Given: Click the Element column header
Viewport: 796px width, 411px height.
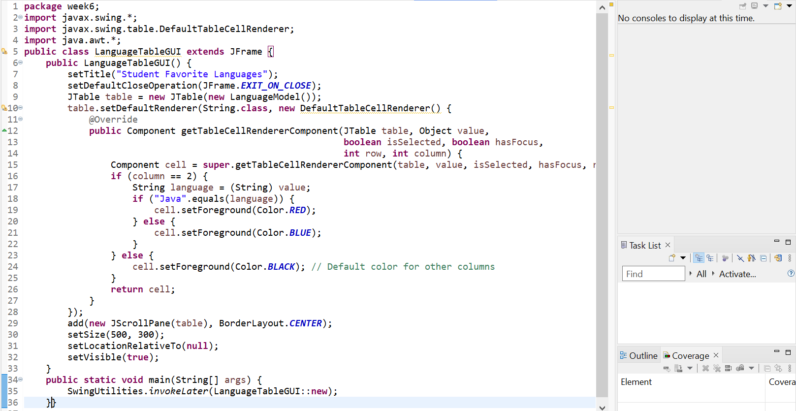Looking at the screenshot, I should (x=691, y=382).
